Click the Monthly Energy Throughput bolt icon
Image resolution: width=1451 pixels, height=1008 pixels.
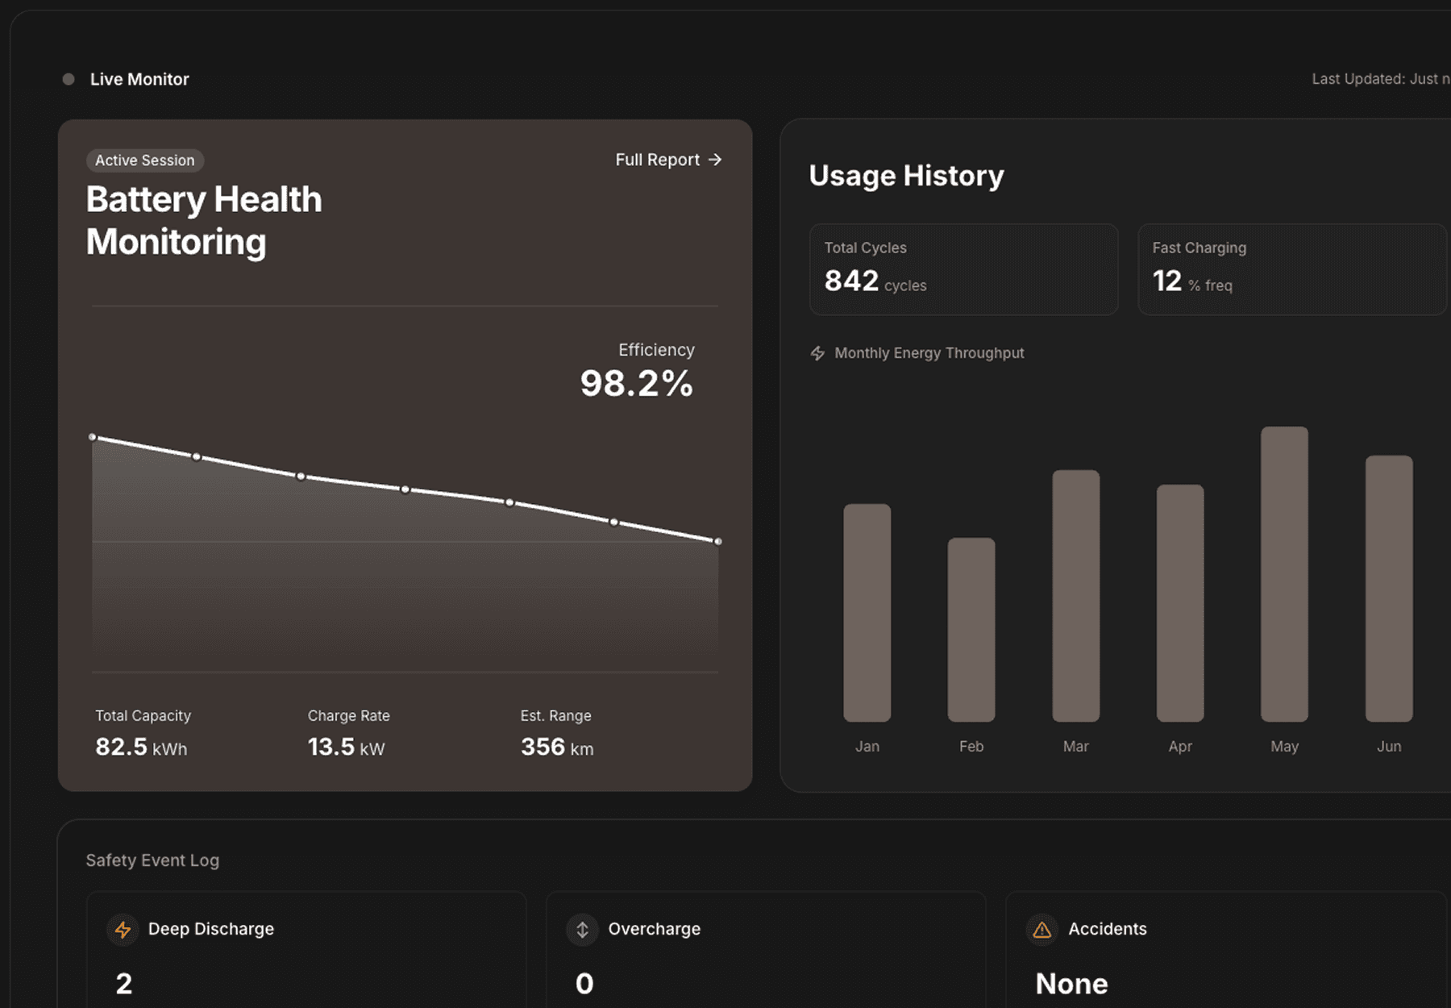[817, 352]
